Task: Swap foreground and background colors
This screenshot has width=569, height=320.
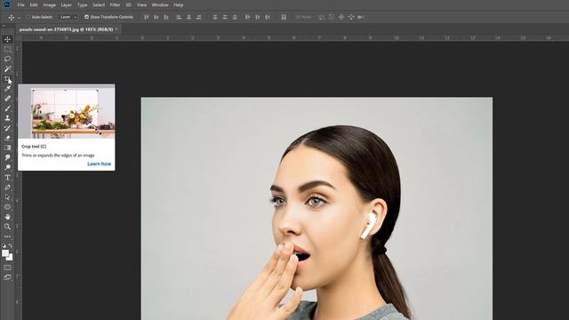Action: [x=11, y=245]
